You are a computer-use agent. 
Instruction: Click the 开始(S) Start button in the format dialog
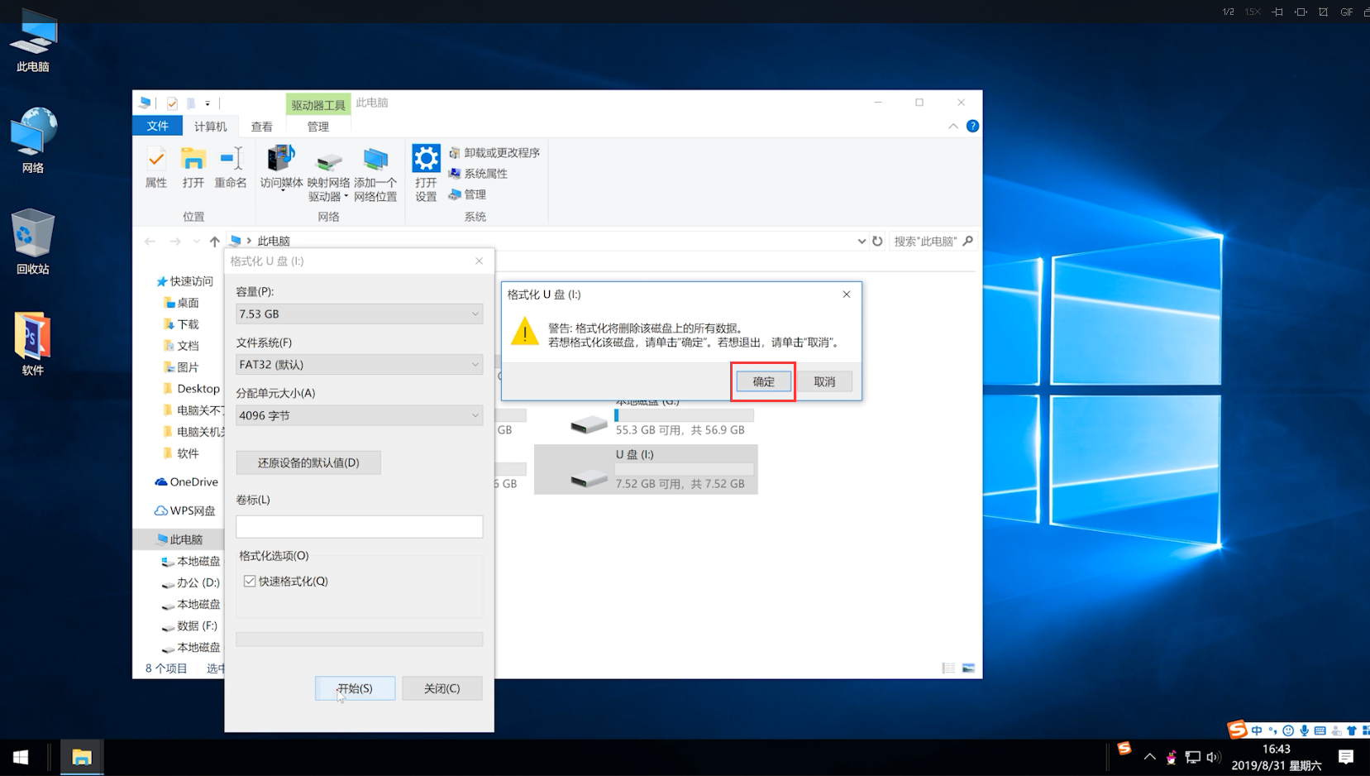pos(355,688)
